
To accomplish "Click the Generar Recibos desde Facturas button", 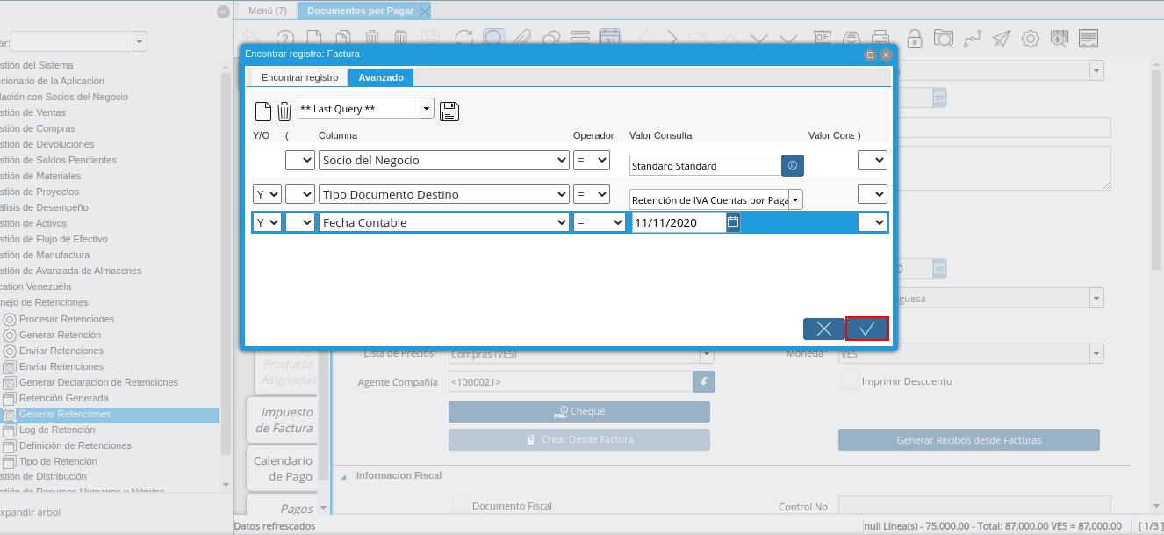I will pyautogui.click(x=968, y=439).
